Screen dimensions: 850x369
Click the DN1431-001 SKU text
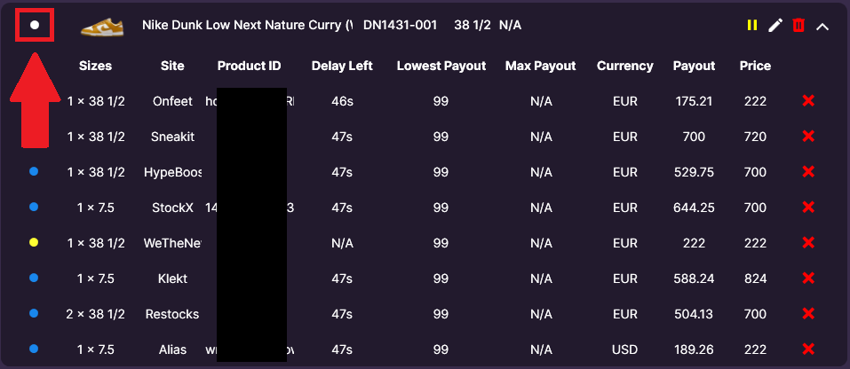coord(400,25)
